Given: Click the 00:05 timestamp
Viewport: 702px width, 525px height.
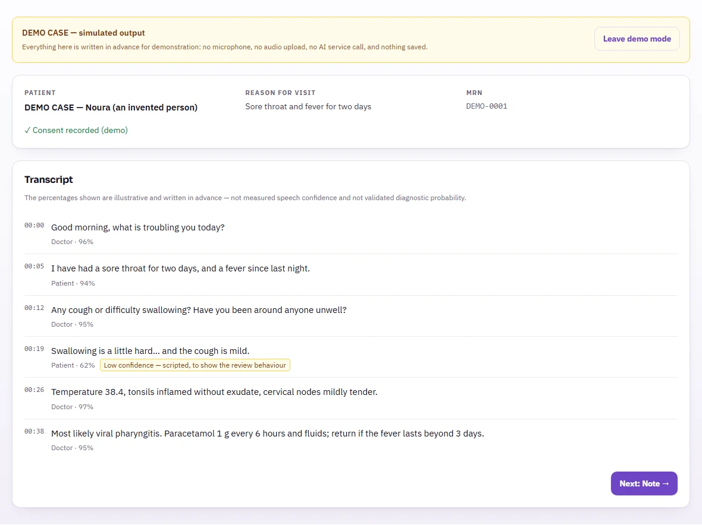Looking at the screenshot, I should tap(34, 266).
